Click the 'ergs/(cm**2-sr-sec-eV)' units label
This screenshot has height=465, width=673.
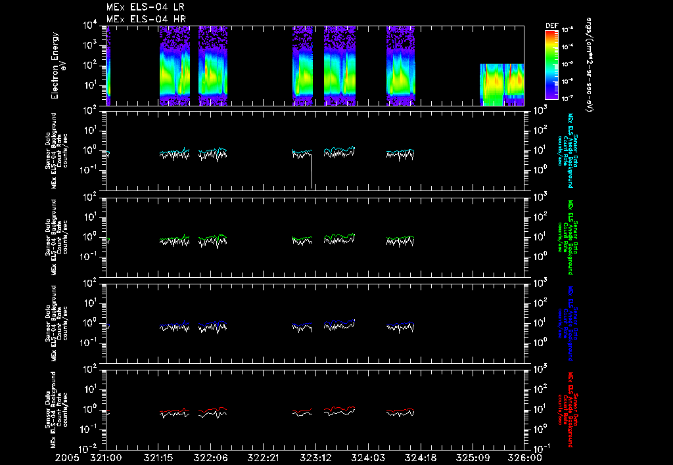[x=590, y=65]
